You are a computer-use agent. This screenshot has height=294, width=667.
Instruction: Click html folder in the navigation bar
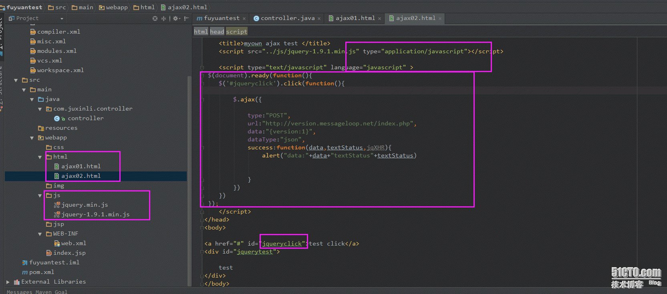144,7
